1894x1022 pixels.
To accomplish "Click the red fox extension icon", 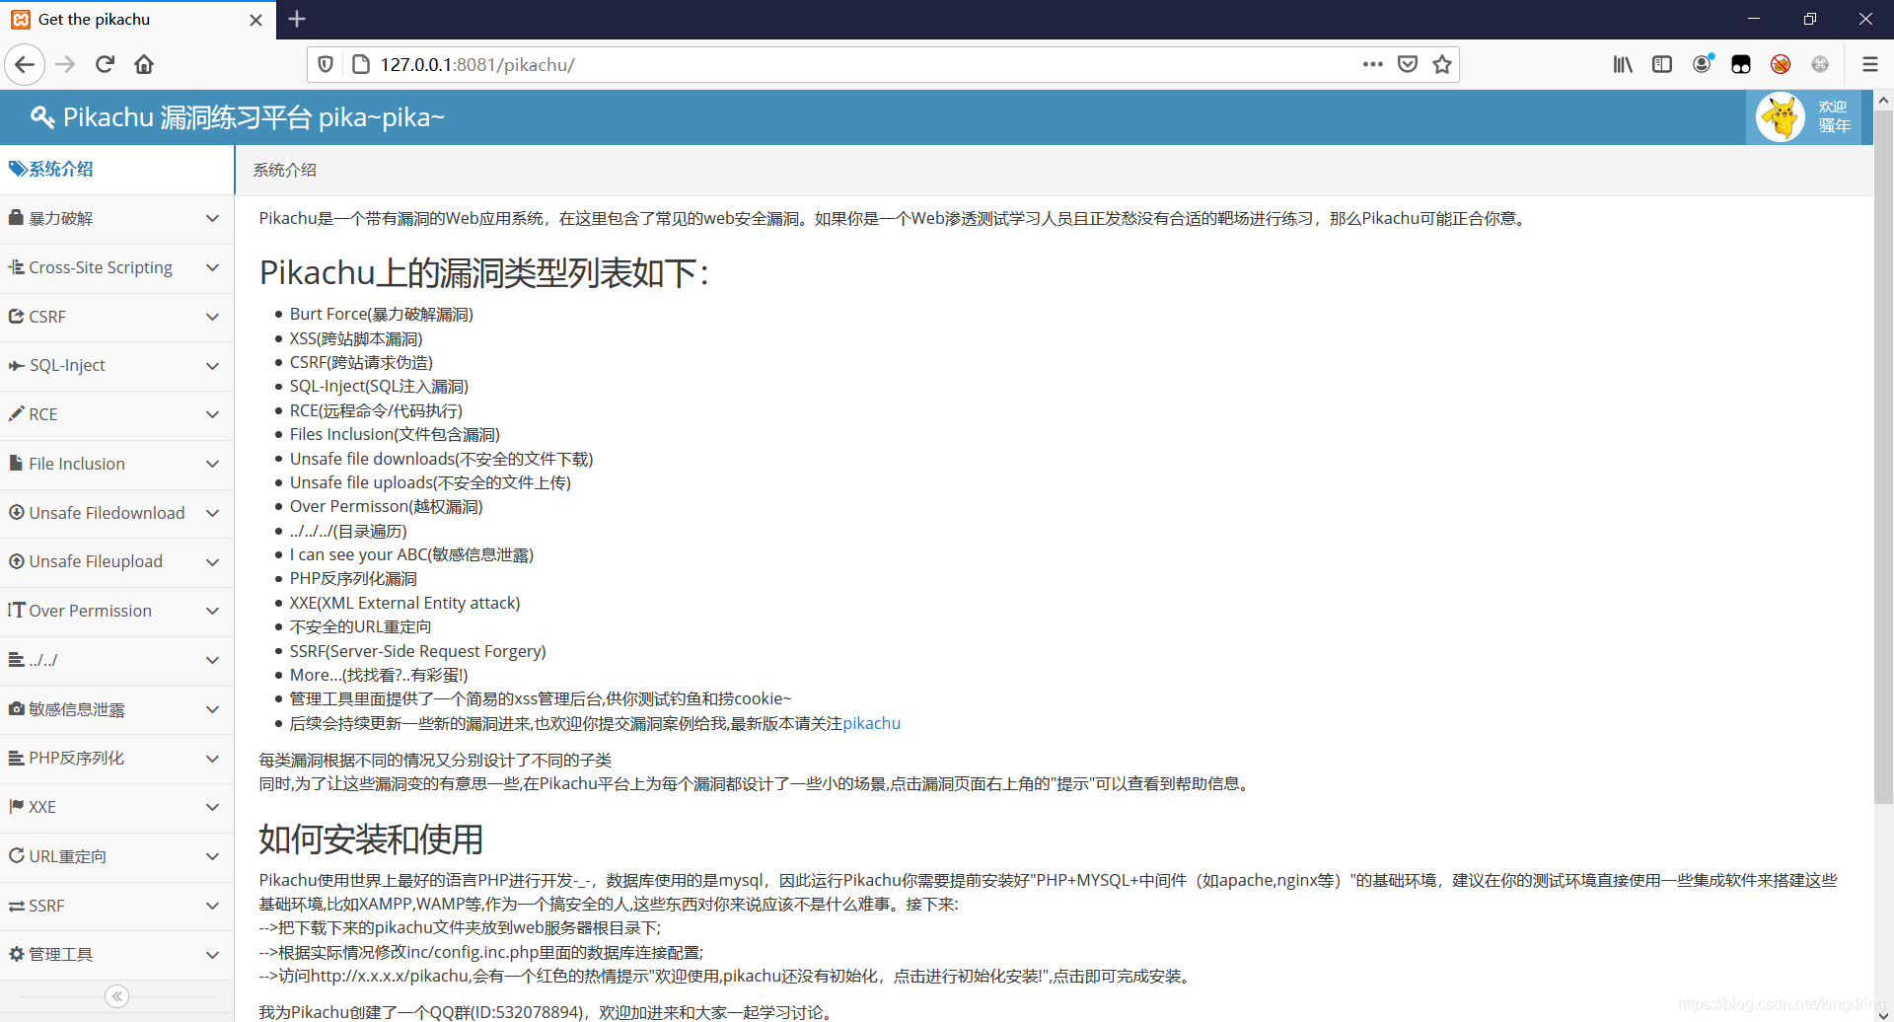I will pos(1781,64).
